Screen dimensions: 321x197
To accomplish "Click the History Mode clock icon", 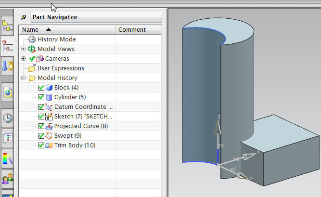I will point(32,39).
